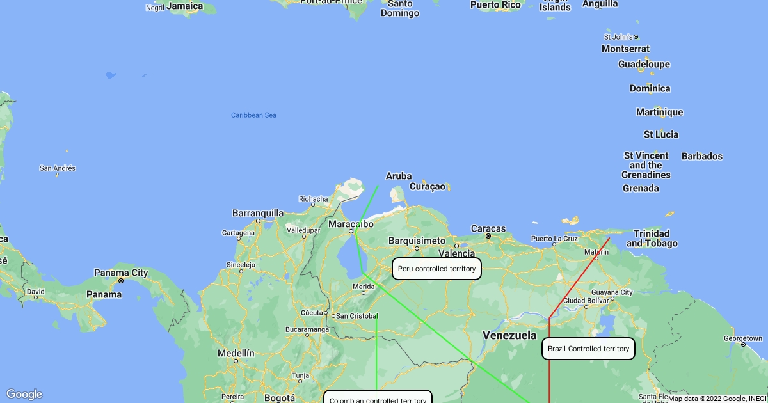Click the Caracas capital city marker
Screen dimensions: 768x403
point(488,236)
